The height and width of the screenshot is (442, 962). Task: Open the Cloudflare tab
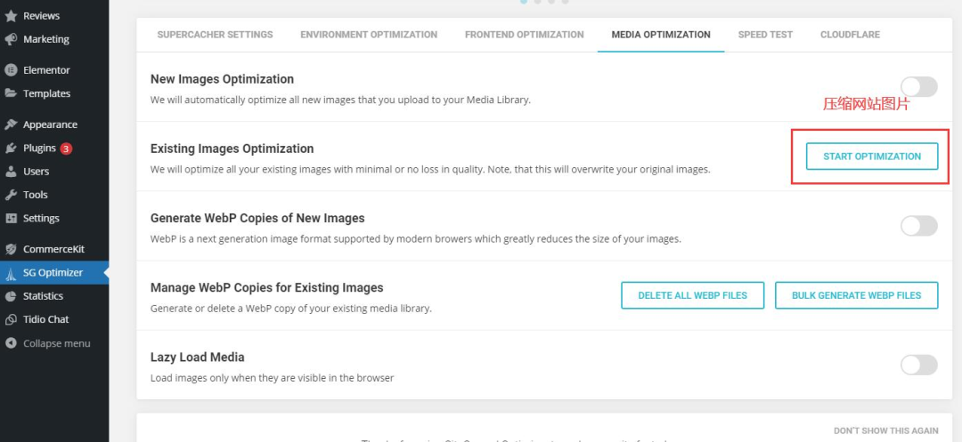[850, 35]
